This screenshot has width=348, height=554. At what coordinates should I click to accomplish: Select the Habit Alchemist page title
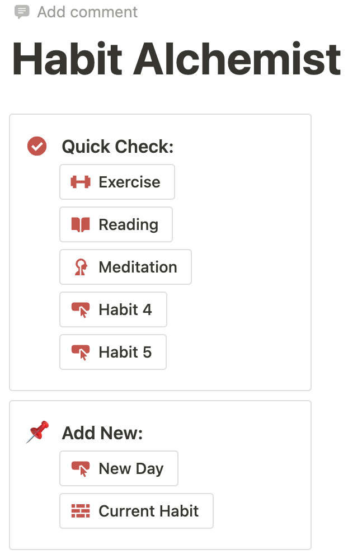pos(177,59)
